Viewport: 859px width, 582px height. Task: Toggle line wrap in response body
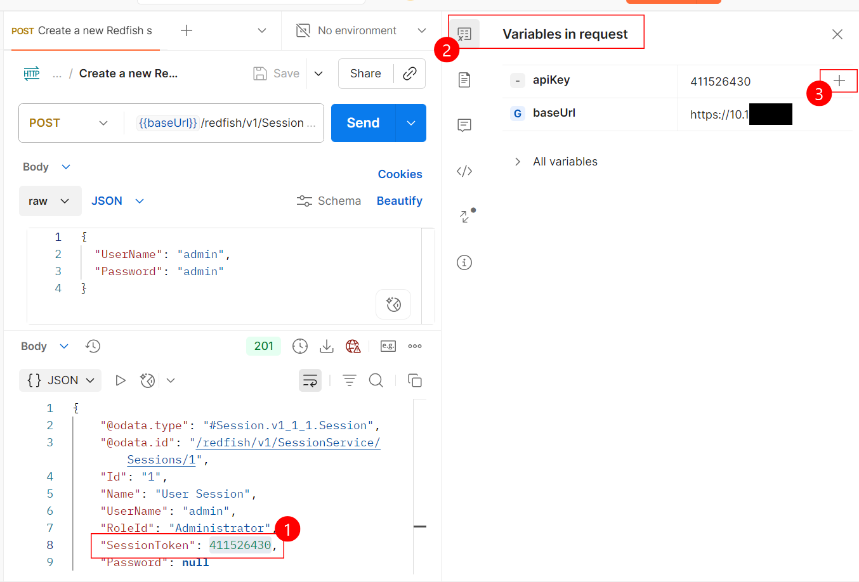310,380
